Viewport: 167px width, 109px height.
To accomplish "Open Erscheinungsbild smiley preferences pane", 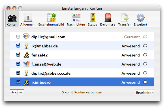I will pyautogui.click(x=51, y=20).
